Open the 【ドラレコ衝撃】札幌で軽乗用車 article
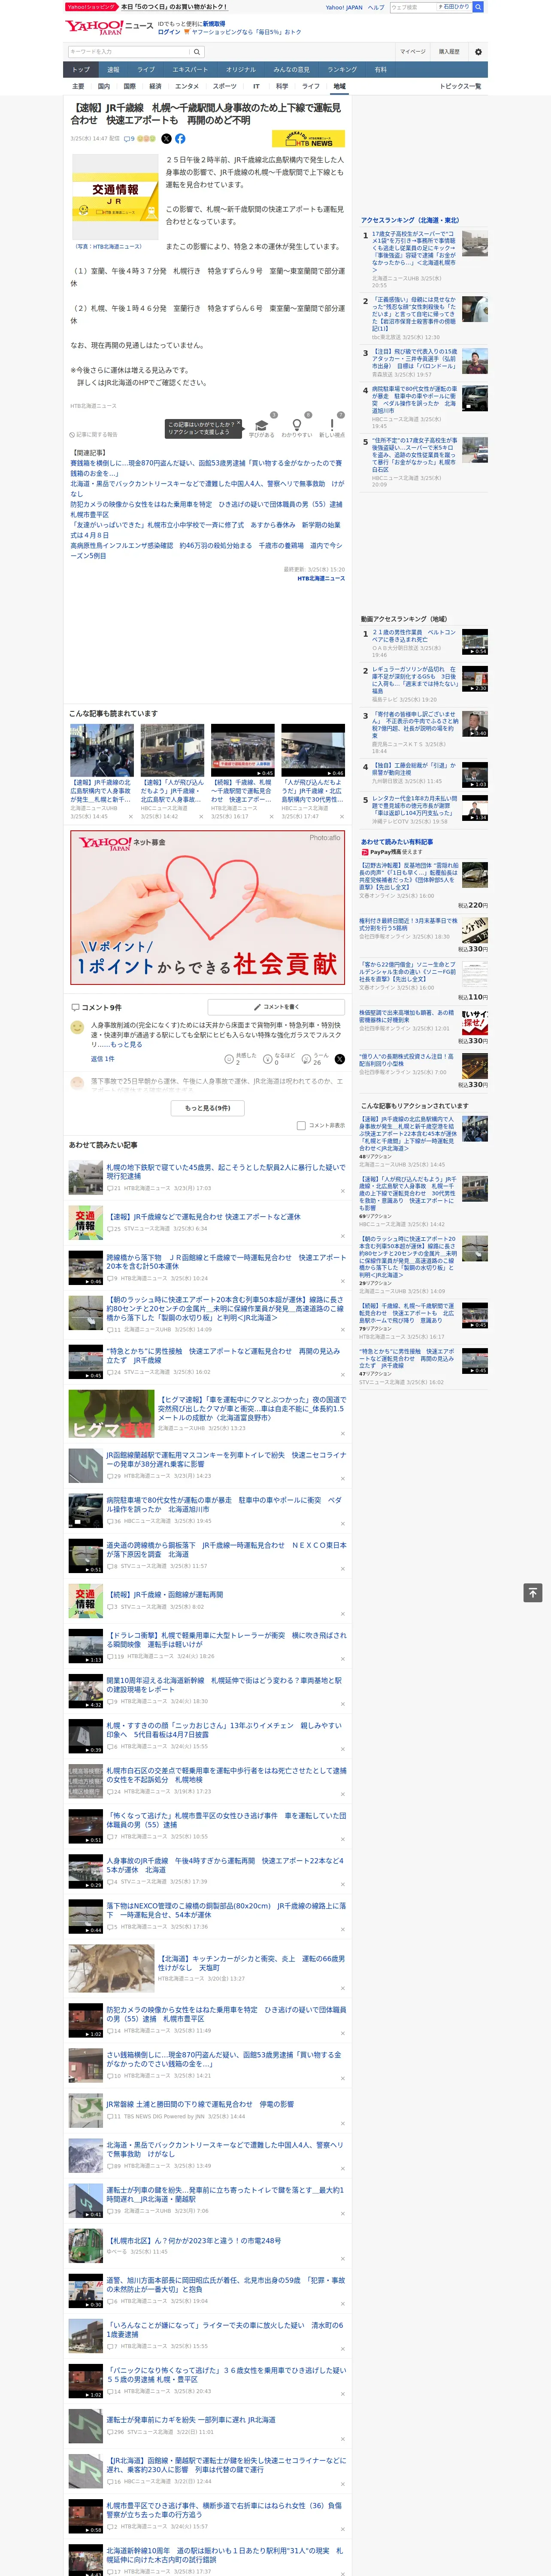The width and height of the screenshot is (551, 2576). tap(226, 1640)
